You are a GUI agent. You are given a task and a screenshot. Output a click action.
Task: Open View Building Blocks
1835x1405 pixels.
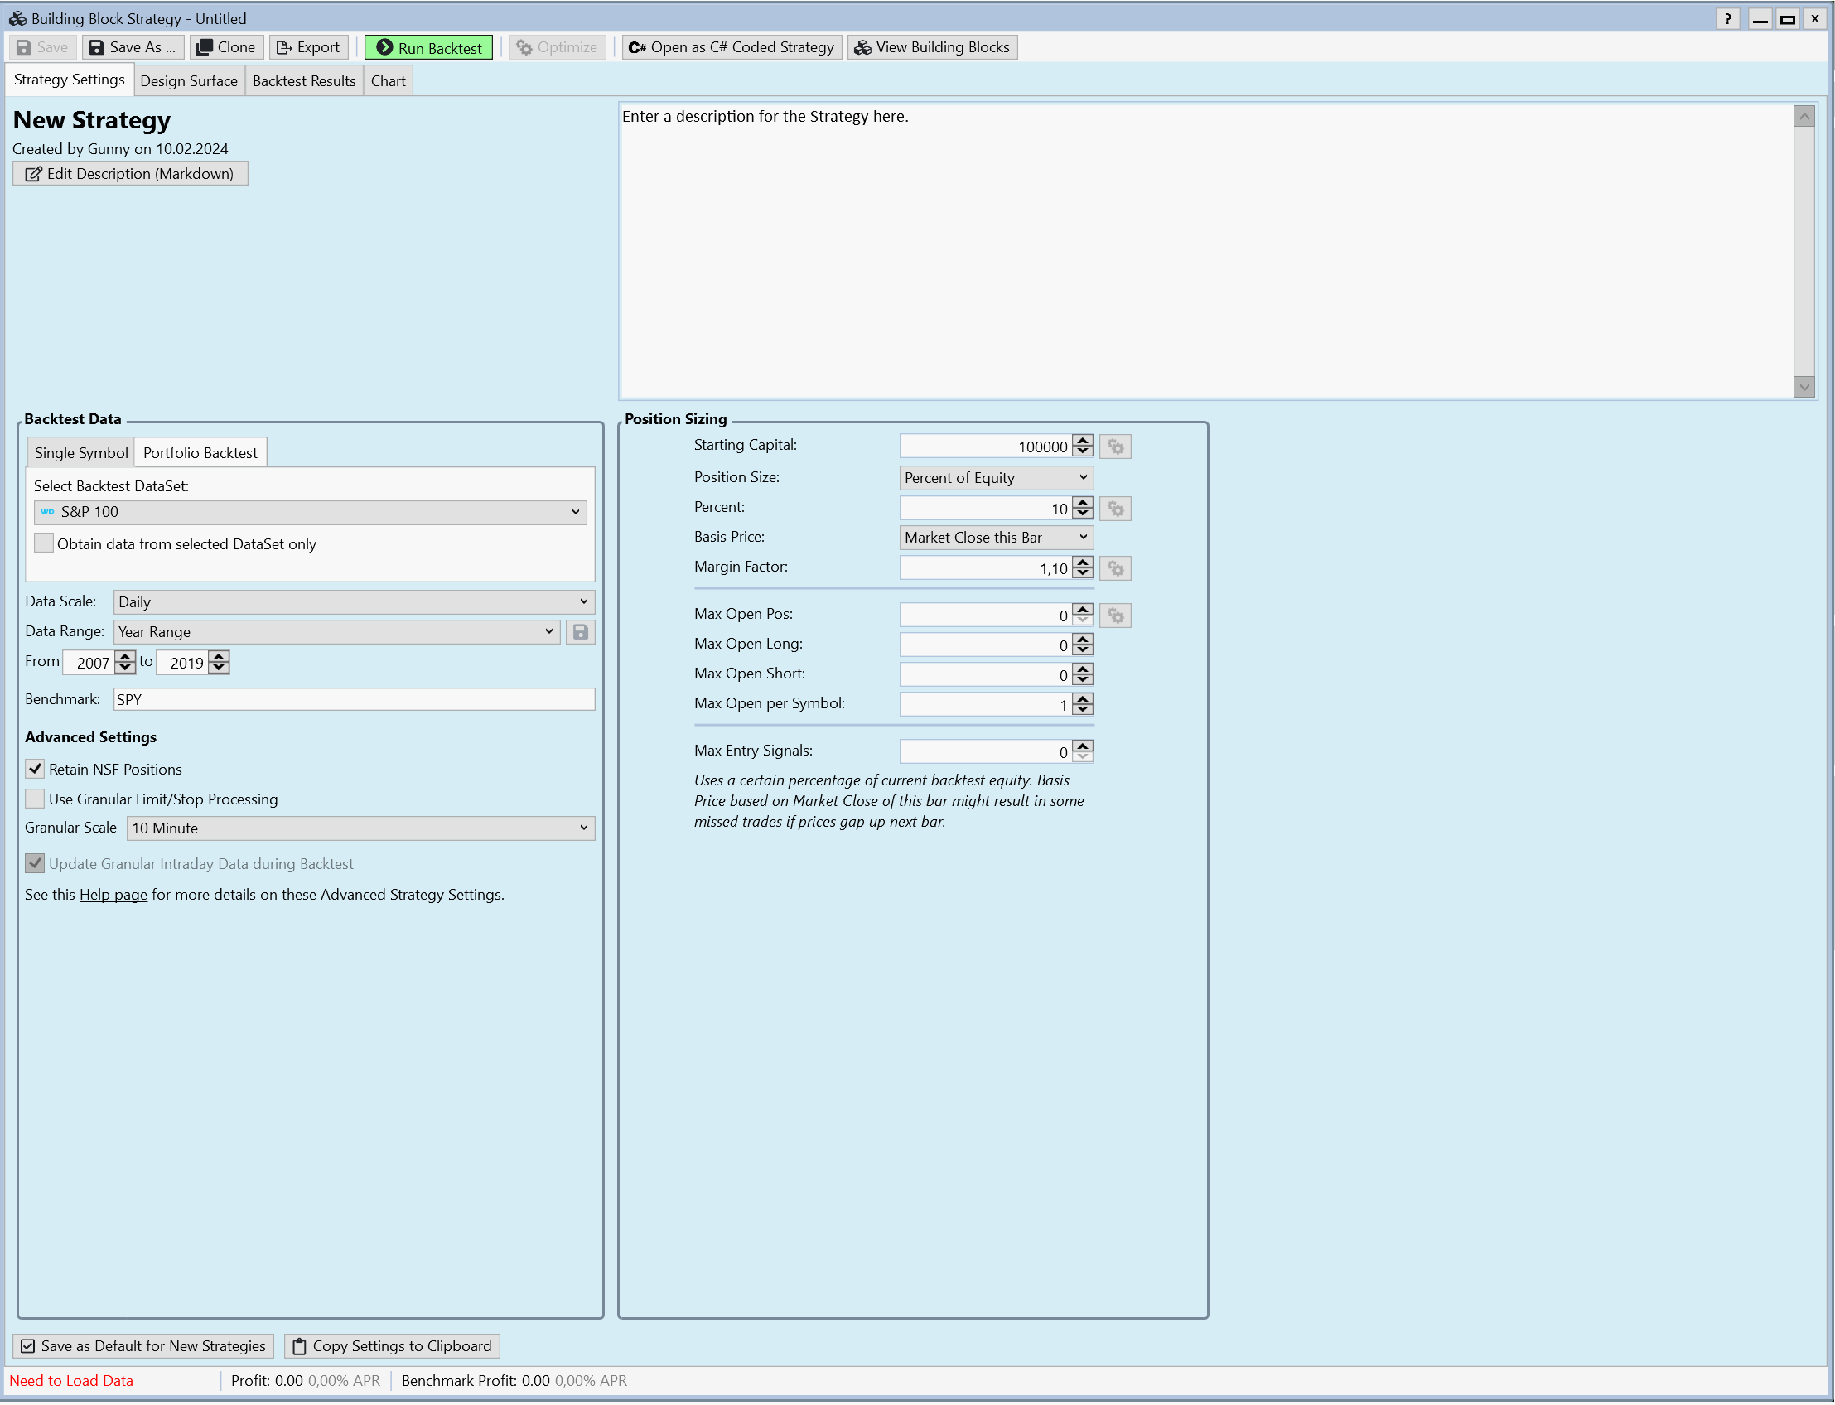click(x=932, y=48)
